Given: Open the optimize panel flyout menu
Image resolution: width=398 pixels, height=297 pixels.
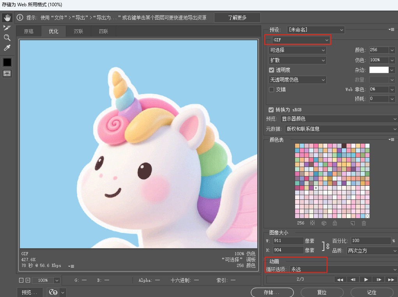Looking at the screenshot, I should coord(391,30).
